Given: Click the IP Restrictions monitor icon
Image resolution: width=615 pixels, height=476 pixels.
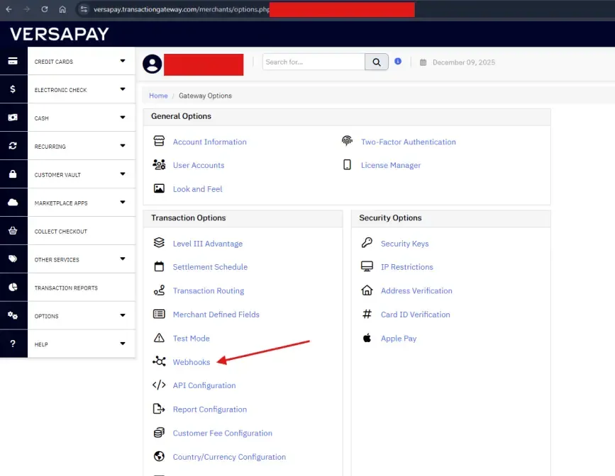Looking at the screenshot, I should pyautogui.click(x=366, y=266).
